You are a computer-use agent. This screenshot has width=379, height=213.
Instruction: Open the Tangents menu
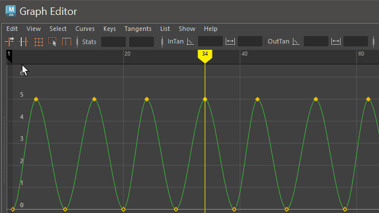[138, 29]
